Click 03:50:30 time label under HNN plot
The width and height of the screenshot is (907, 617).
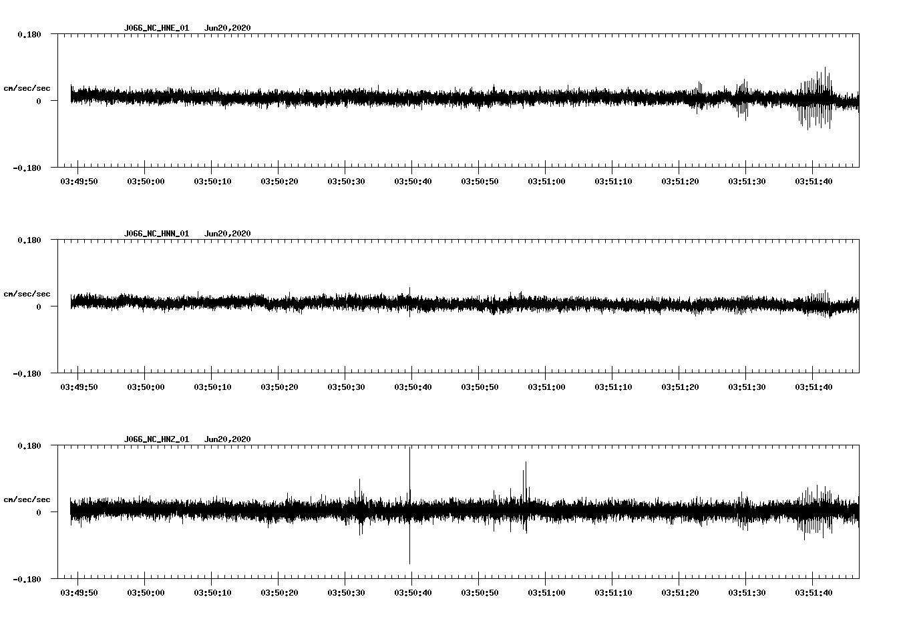[346, 387]
